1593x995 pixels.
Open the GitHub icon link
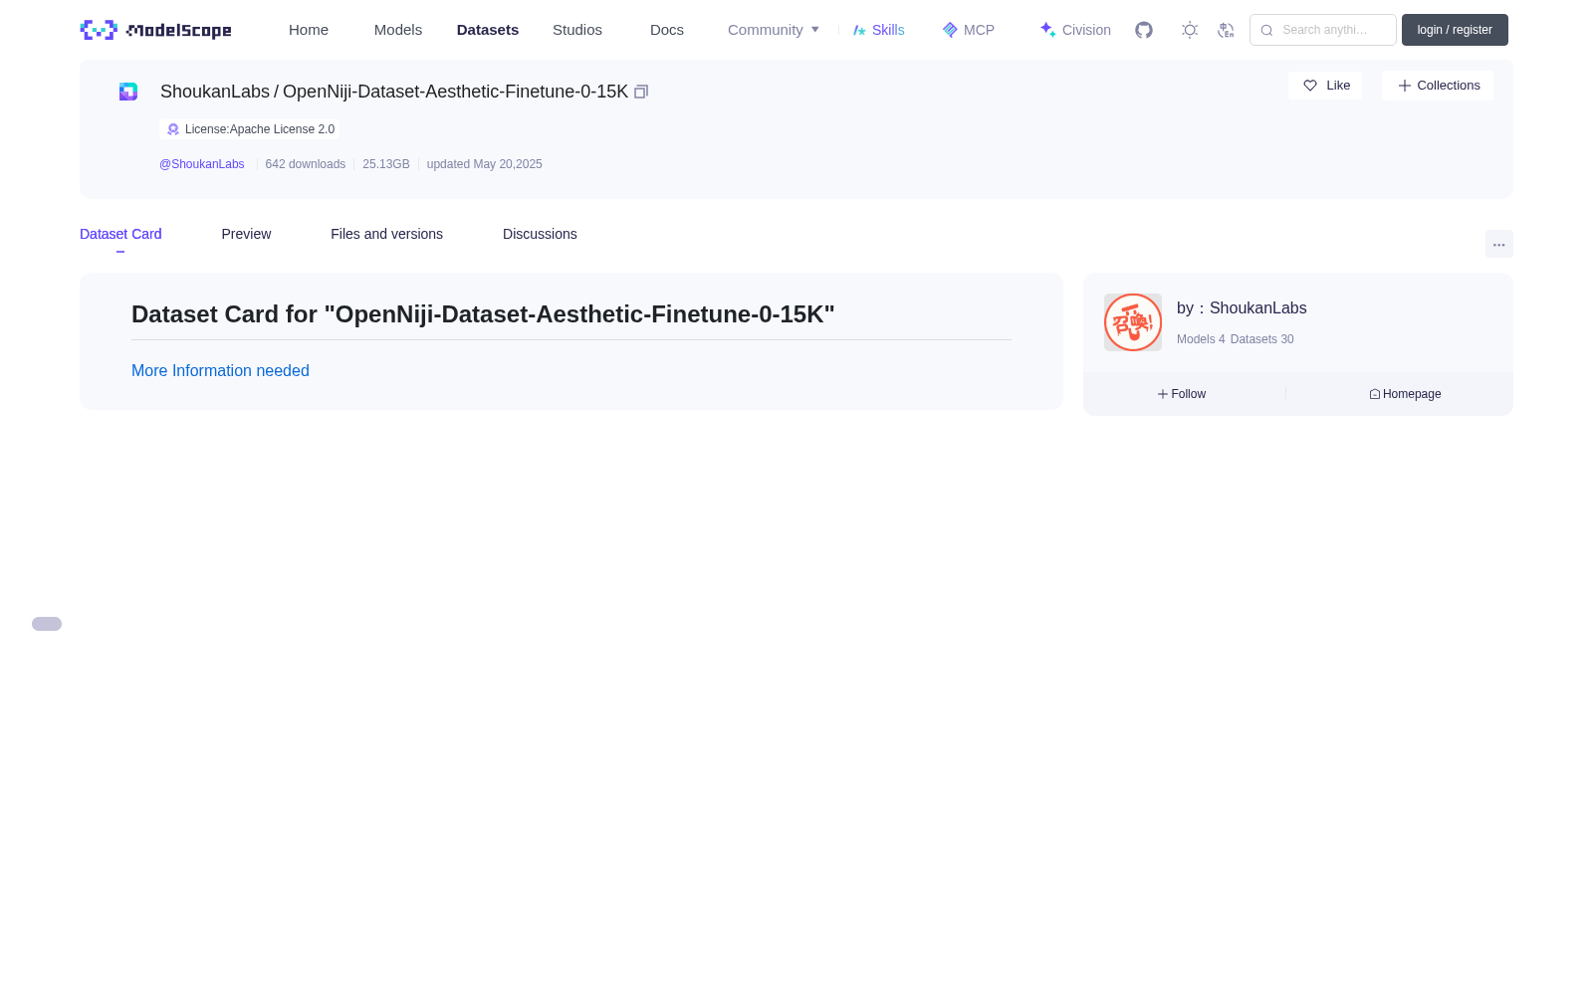click(1144, 30)
